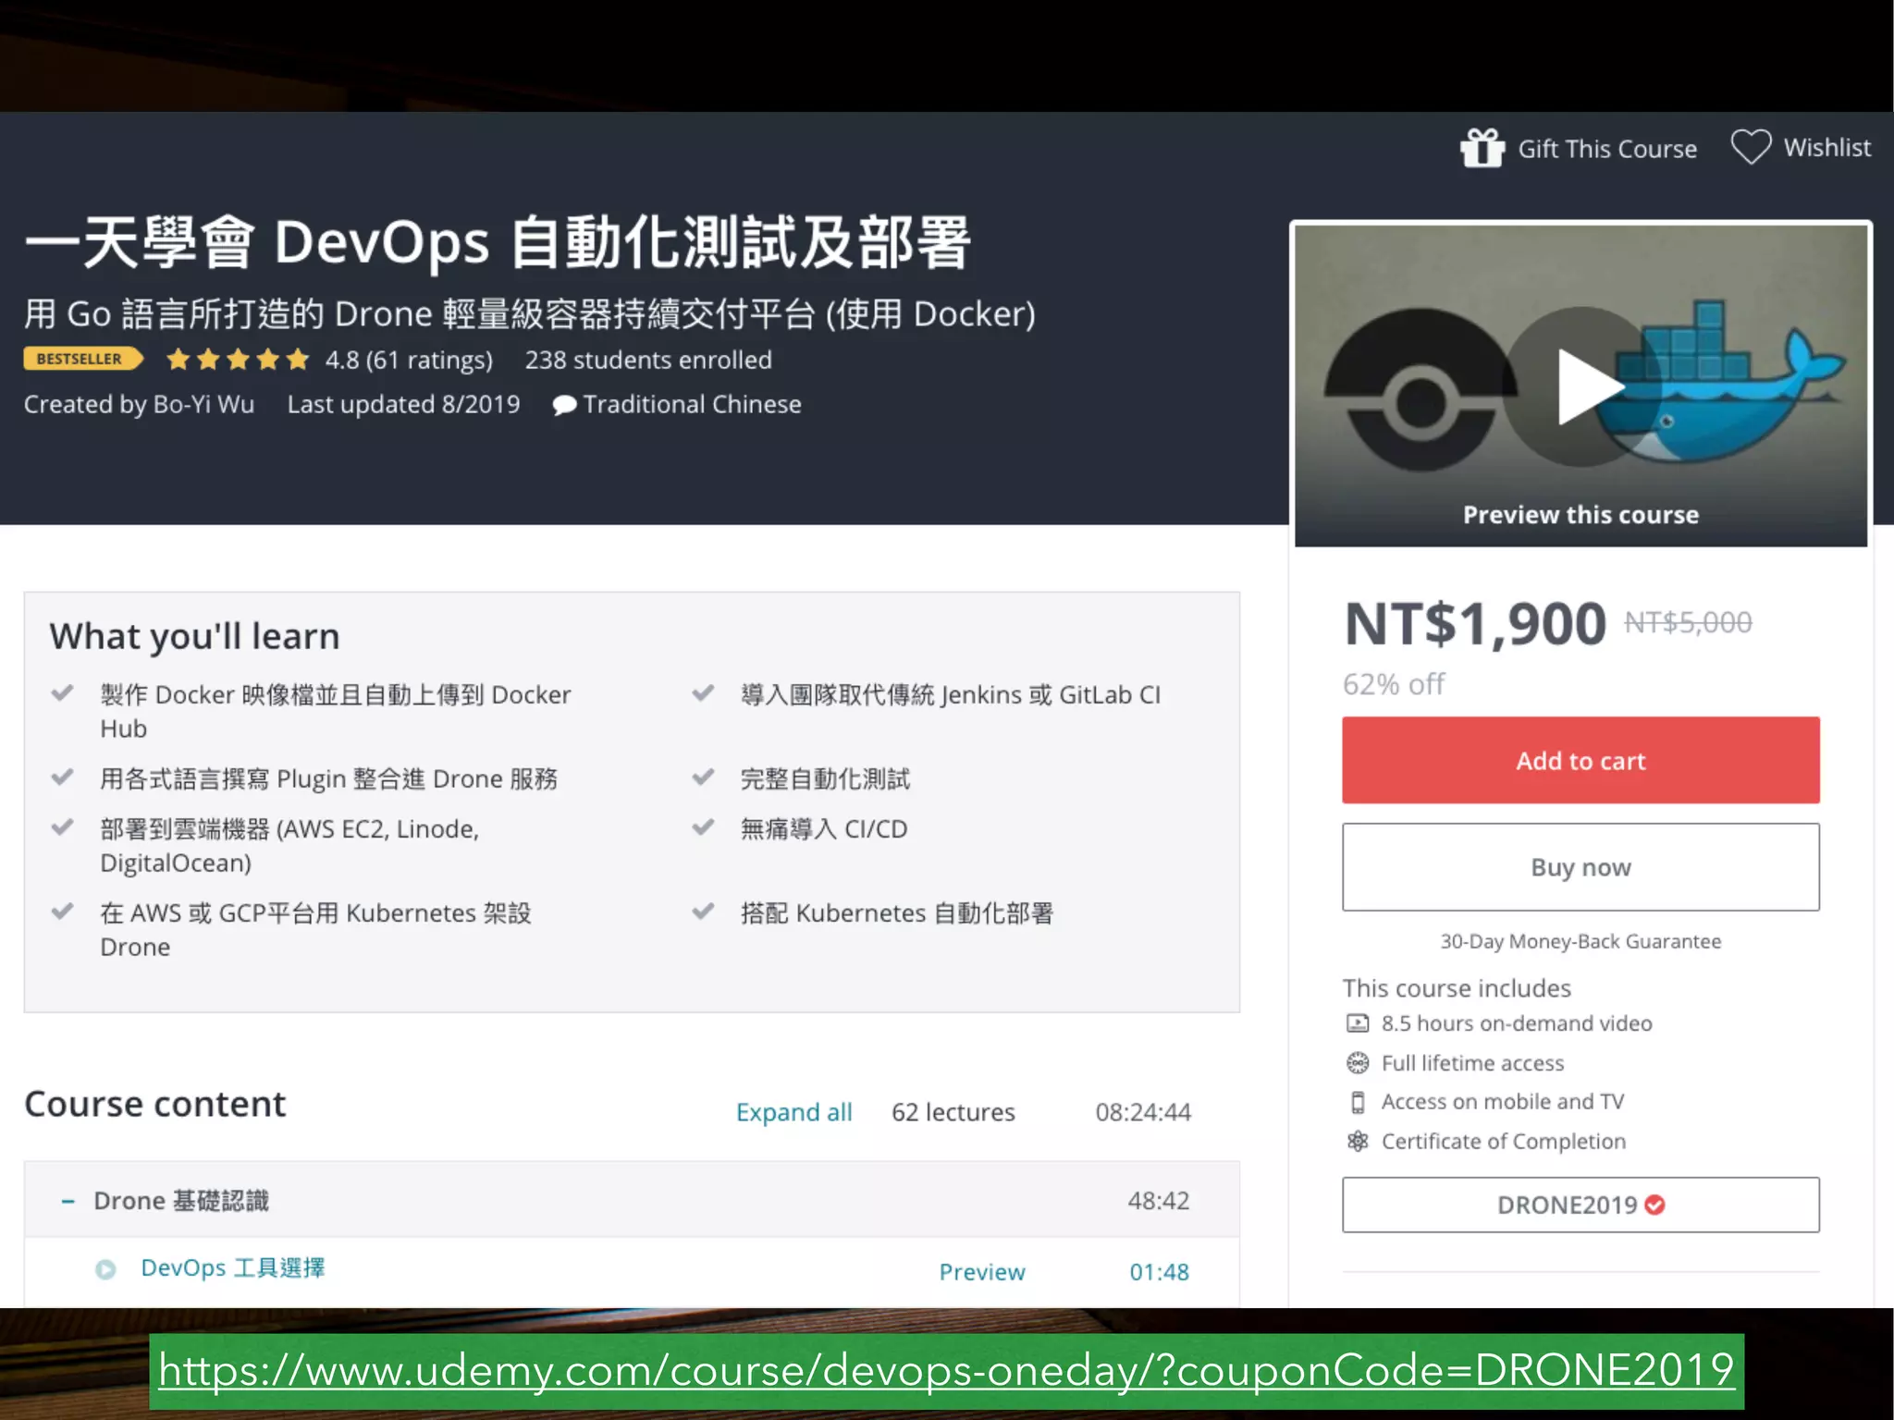The width and height of the screenshot is (1894, 1420).
Task: Click instructor name Bo-Yi Wu
Action: coord(203,404)
